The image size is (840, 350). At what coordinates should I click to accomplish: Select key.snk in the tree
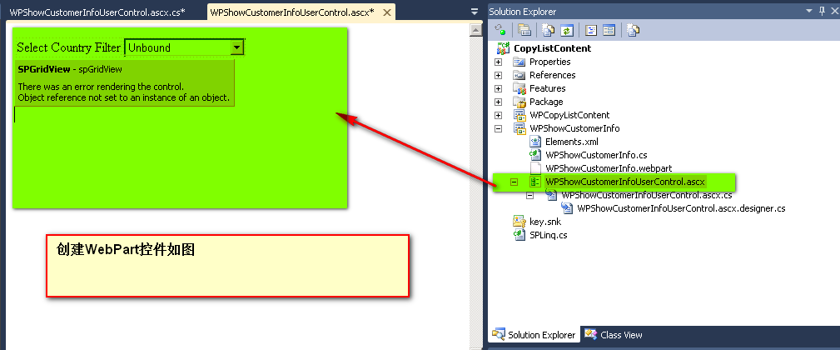coord(545,222)
